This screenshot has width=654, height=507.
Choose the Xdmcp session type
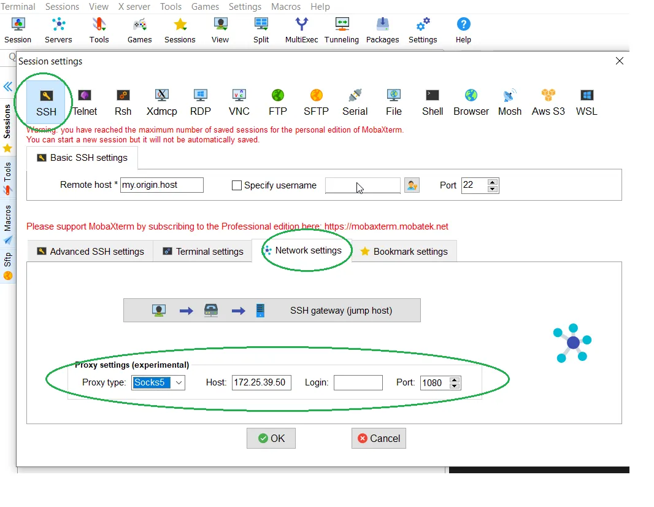(x=162, y=103)
